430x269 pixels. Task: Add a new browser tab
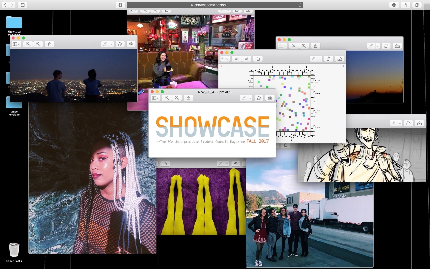pyautogui.click(x=427, y=6)
